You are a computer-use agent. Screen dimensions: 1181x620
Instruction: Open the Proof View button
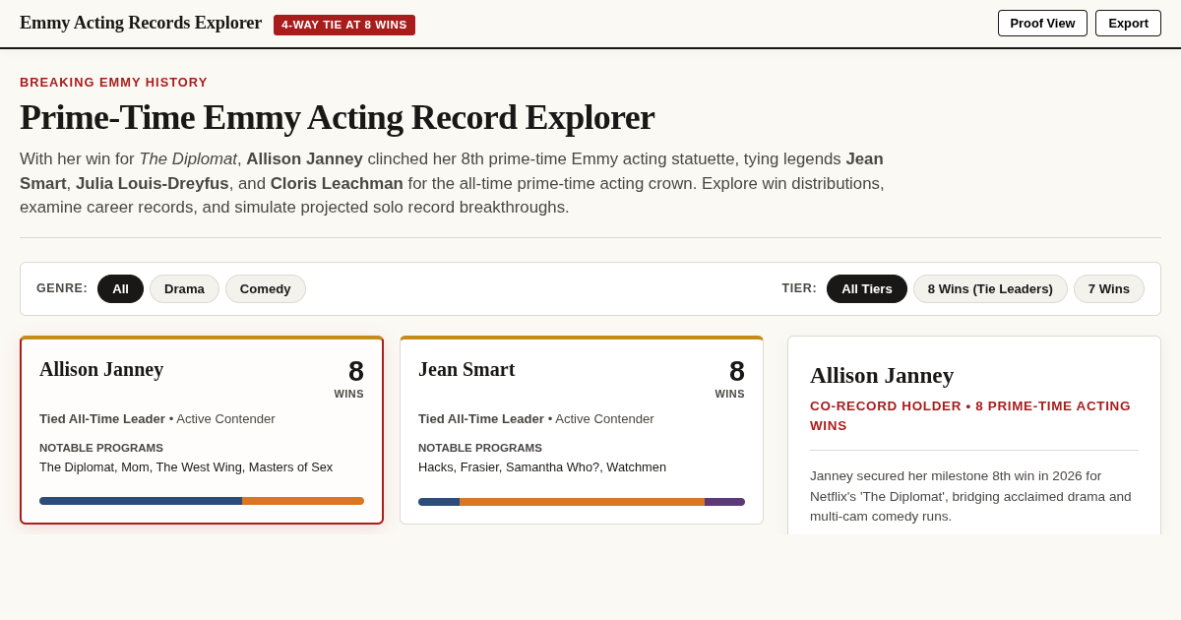click(x=1042, y=24)
